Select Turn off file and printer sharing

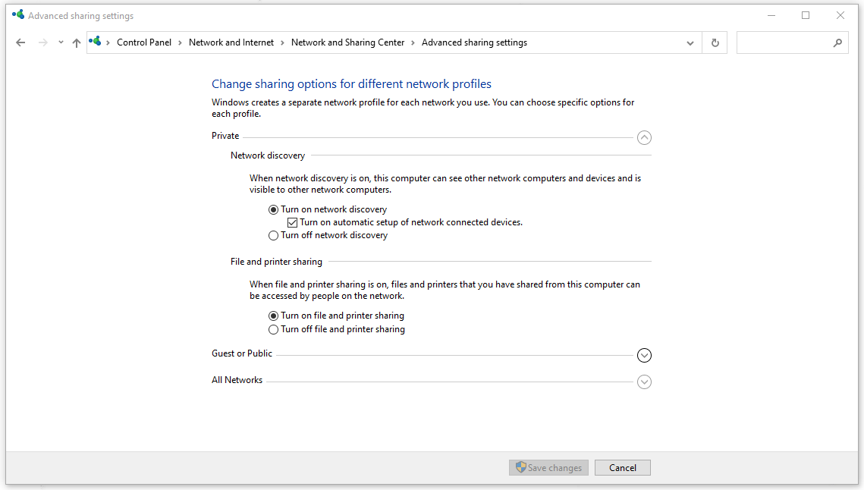274,330
